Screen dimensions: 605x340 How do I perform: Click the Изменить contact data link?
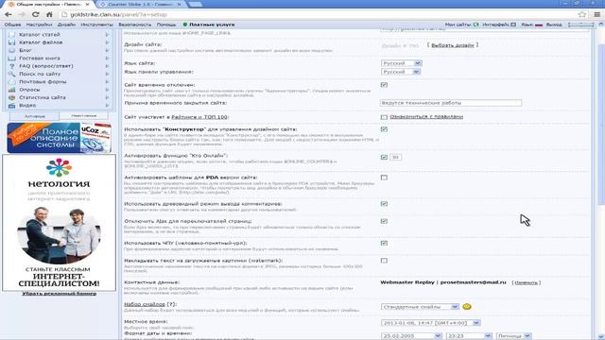tap(527, 282)
